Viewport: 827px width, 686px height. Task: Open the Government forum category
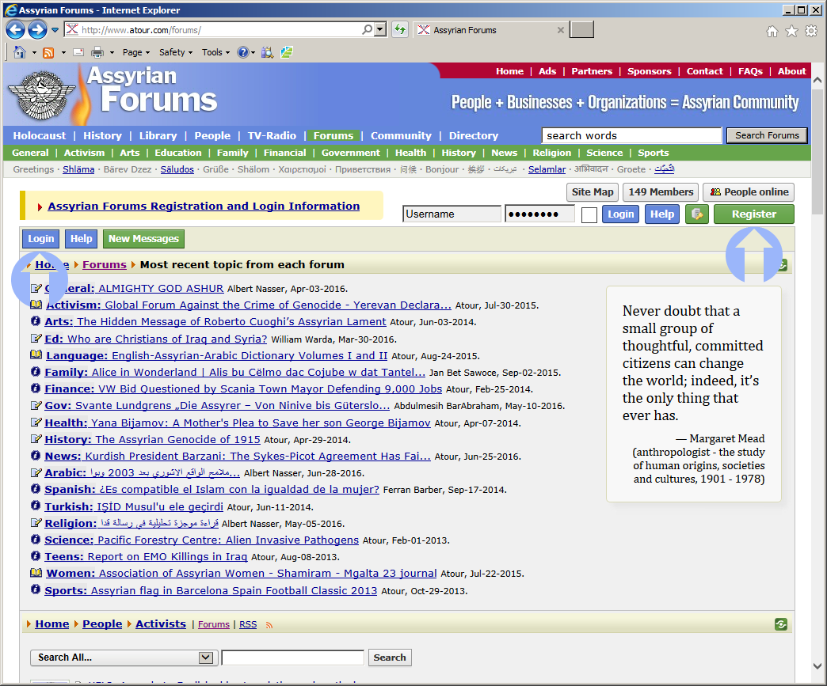point(351,152)
